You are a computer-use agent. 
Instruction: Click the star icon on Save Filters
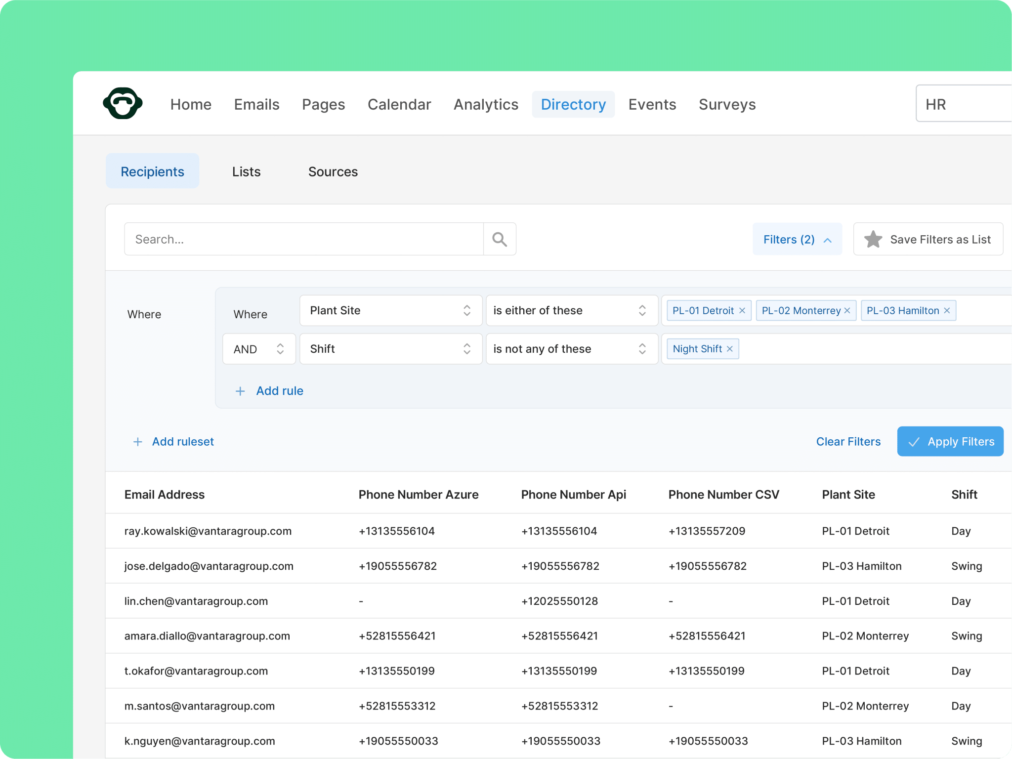click(x=873, y=239)
